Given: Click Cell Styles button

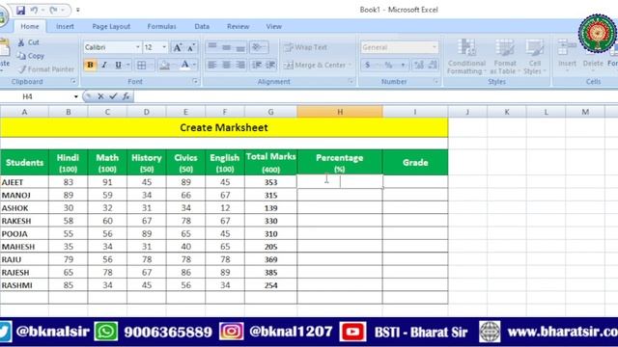Looking at the screenshot, I should point(535,57).
